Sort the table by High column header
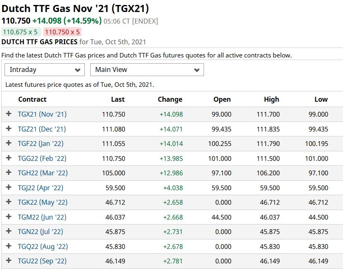This screenshot has height=270, width=343. click(271, 99)
